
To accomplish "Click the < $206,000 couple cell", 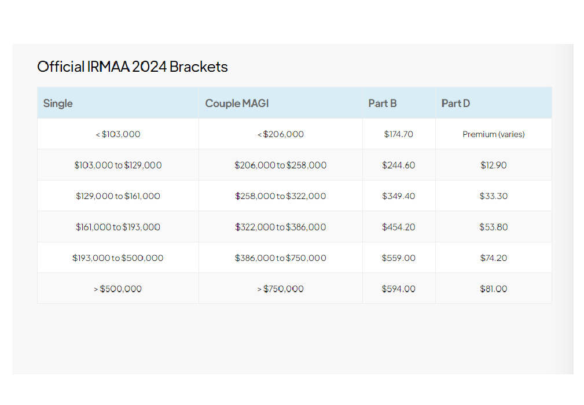I will (281, 134).
